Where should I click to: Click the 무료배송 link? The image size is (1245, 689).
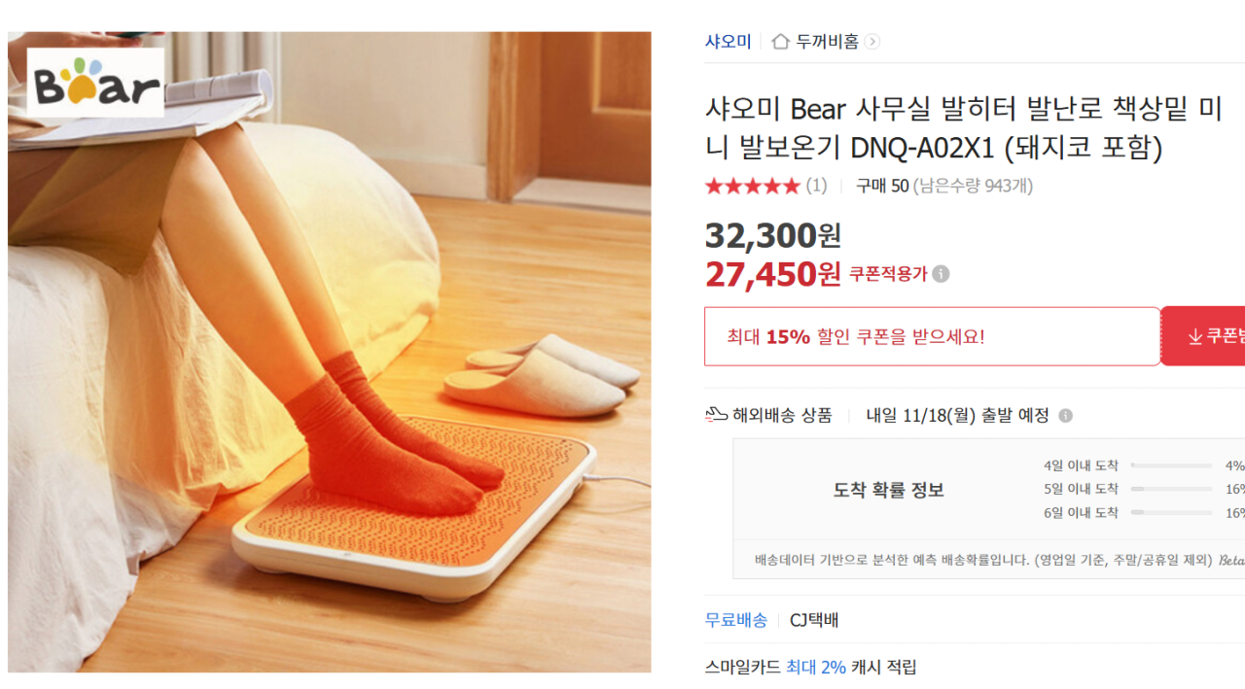735,620
